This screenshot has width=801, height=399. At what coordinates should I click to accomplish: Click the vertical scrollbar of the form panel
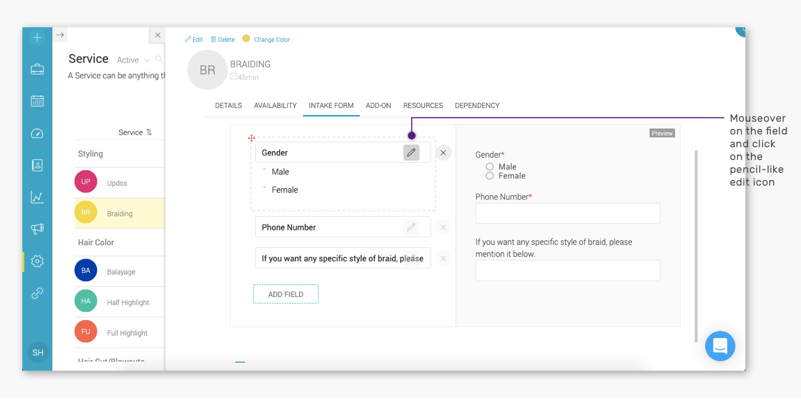pos(696,246)
